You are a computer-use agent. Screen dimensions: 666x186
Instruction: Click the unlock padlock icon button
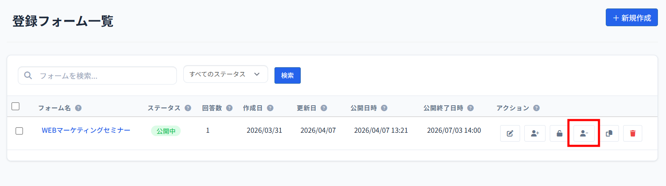click(560, 134)
